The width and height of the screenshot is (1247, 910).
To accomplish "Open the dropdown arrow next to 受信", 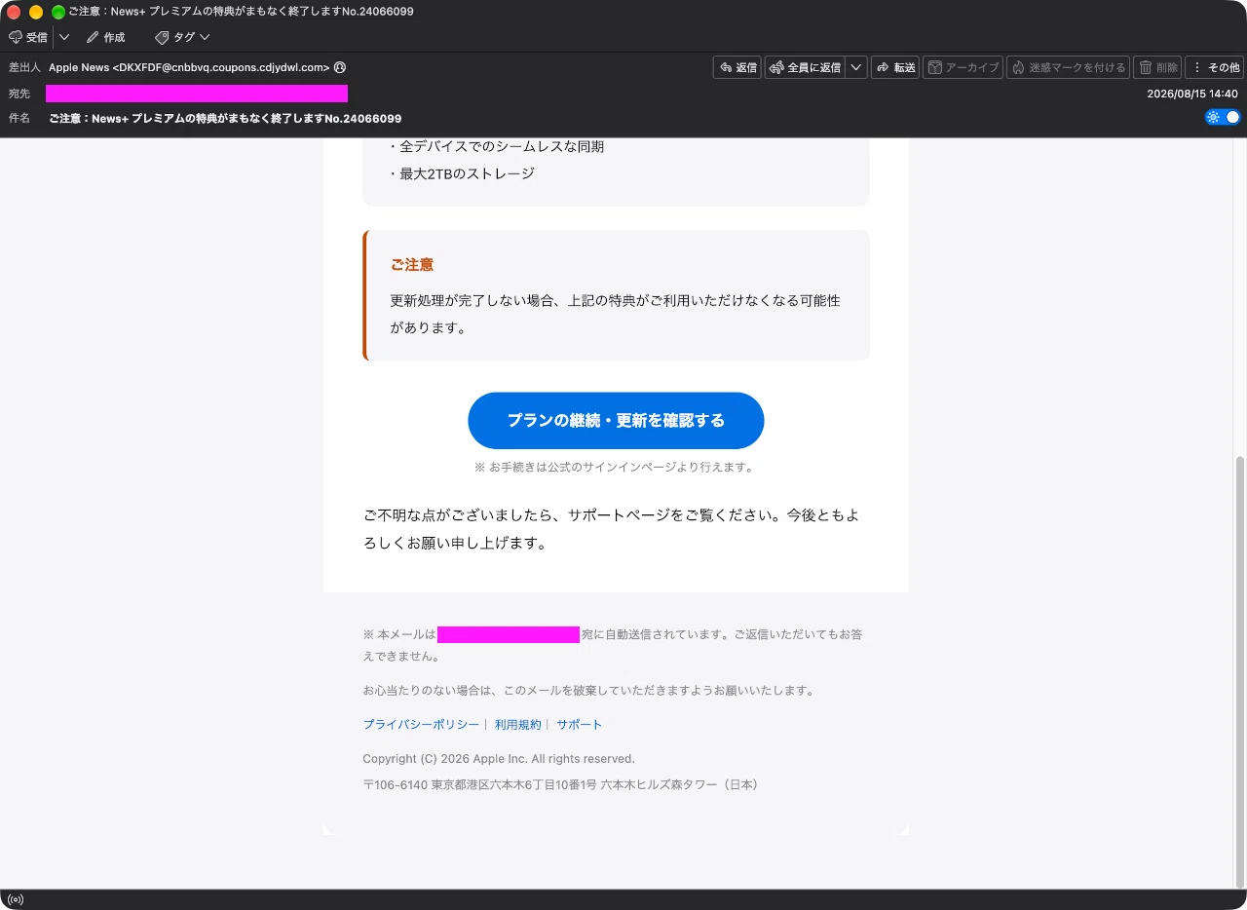I will coord(64,37).
